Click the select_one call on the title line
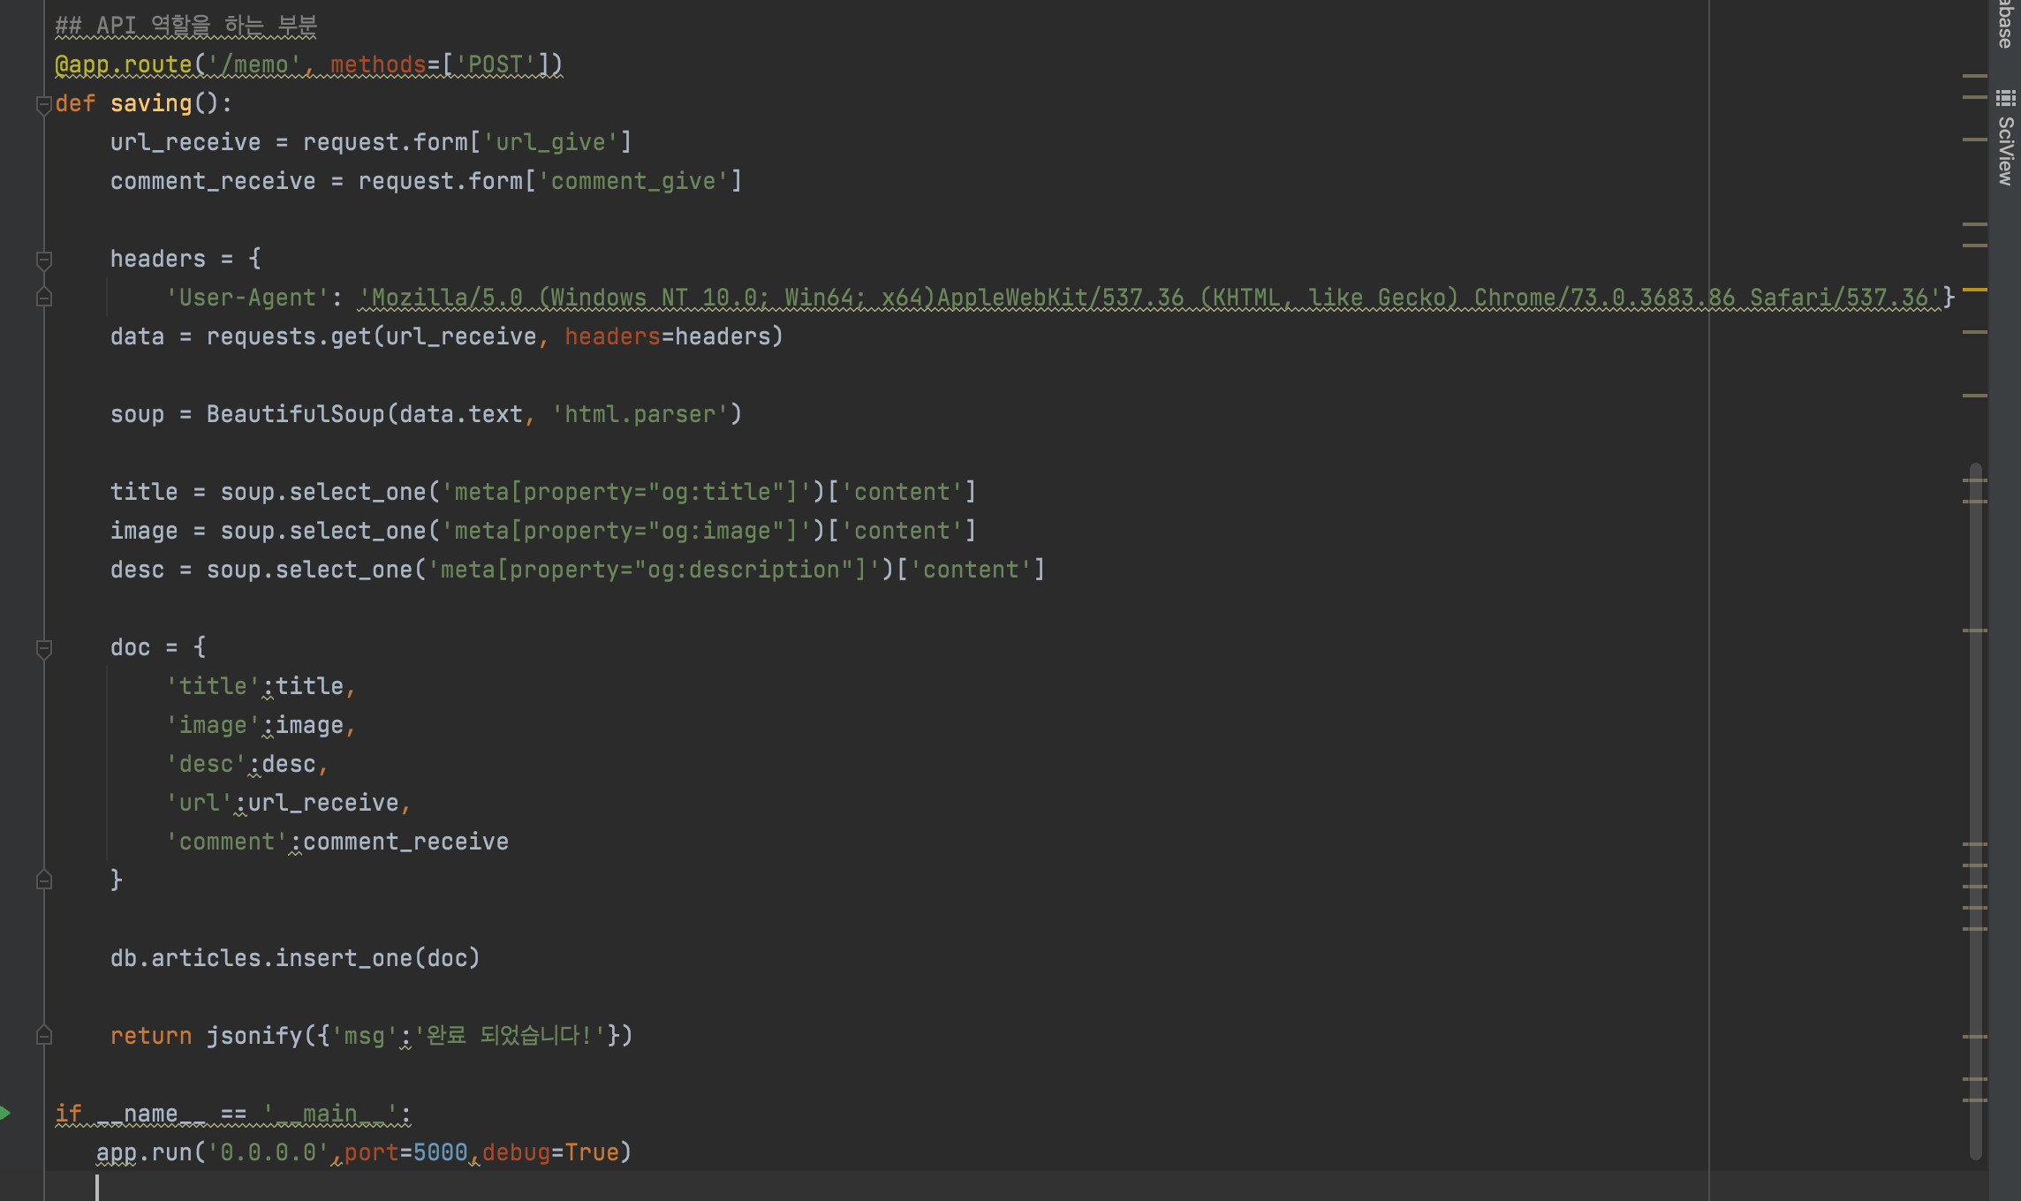This screenshot has width=2021, height=1201. (x=358, y=492)
